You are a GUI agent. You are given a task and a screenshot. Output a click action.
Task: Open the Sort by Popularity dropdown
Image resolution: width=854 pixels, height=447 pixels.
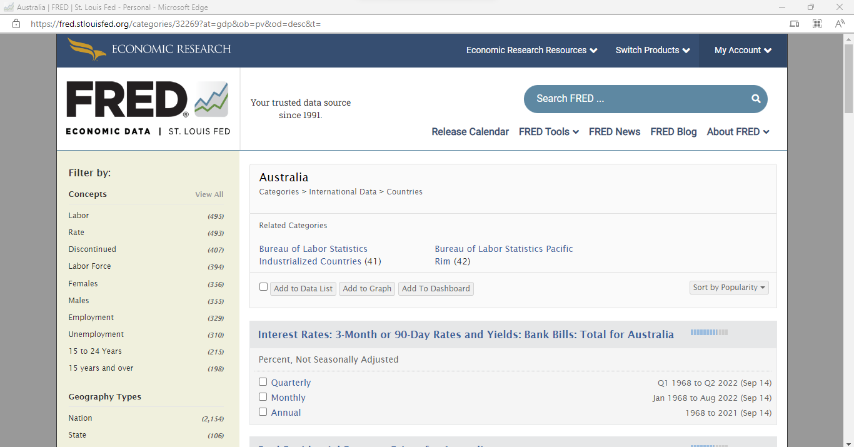click(x=729, y=288)
